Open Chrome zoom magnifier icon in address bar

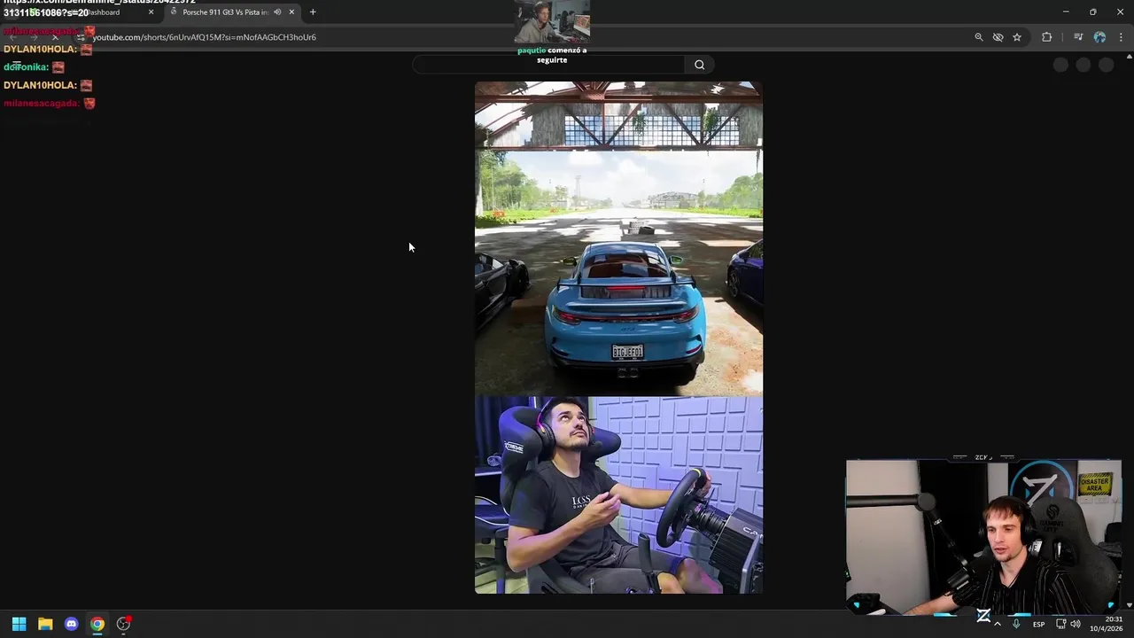point(978,37)
